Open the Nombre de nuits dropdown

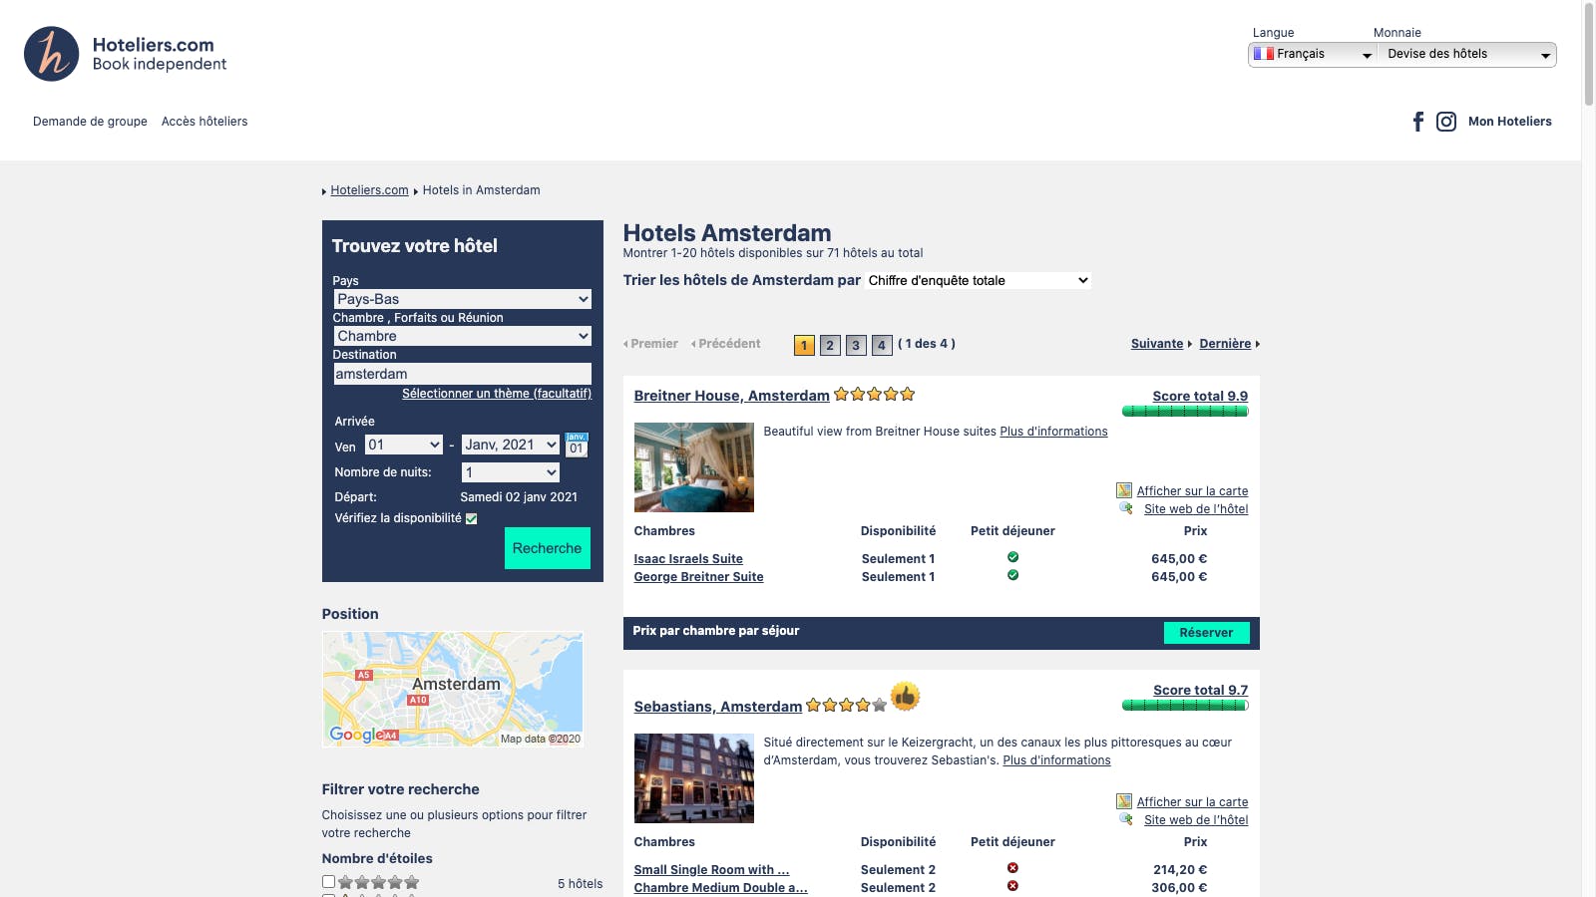(x=511, y=472)
